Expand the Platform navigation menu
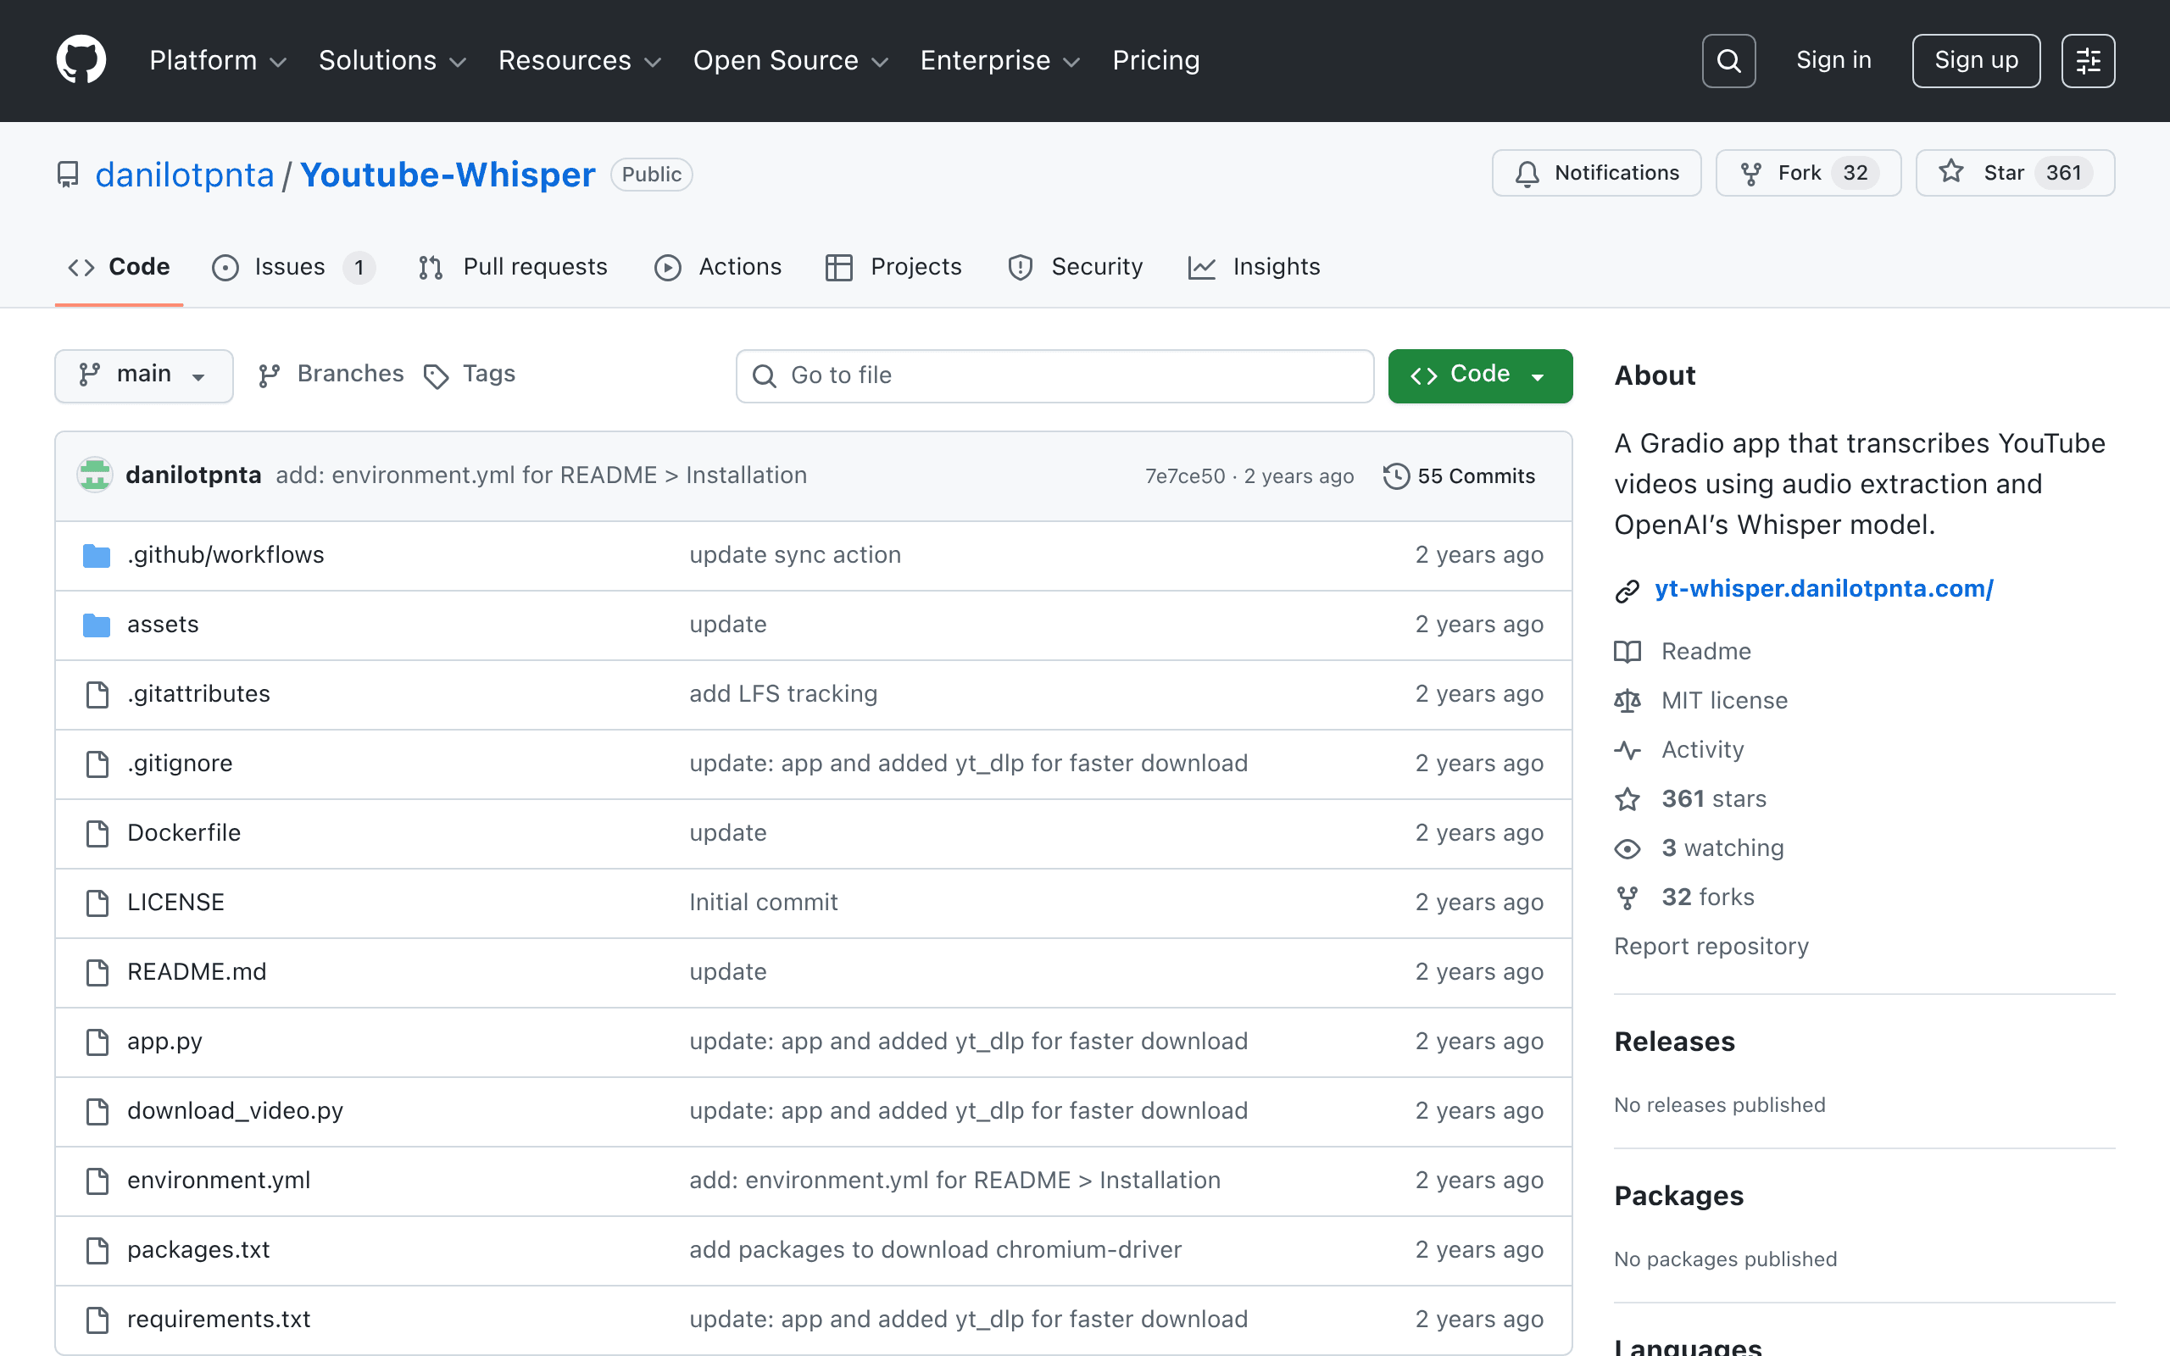This screenshot has width=2170, height=1356. (x=218, y=60)
